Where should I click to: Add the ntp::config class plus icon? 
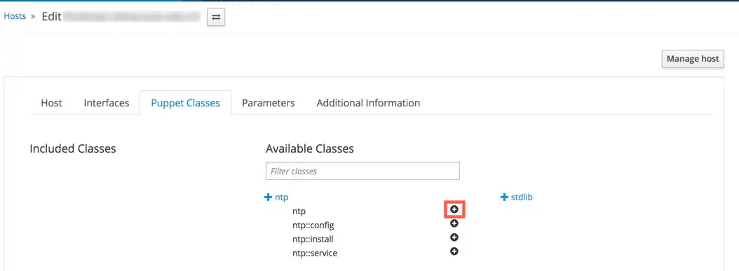(454, 223)
